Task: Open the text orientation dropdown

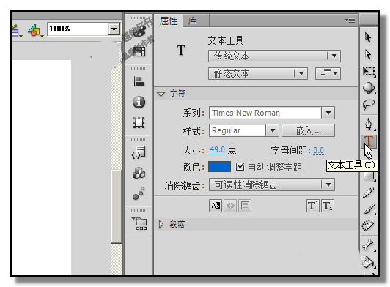Action: [x=328, y=73]
